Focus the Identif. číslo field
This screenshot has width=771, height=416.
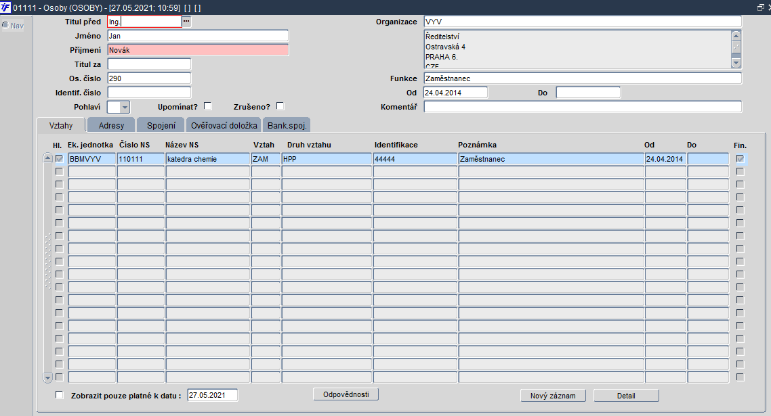click(149, 93)
